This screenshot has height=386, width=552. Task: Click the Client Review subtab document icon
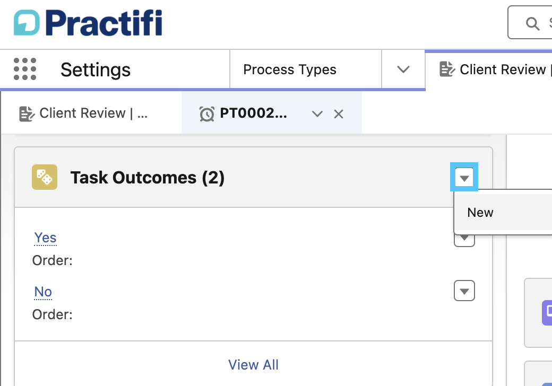click(27, 114)
